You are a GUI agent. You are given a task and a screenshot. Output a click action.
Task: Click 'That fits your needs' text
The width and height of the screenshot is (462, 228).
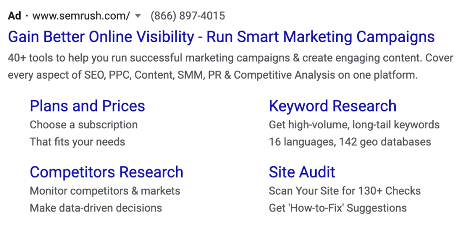pyautogui.click(x=77, y=142)
